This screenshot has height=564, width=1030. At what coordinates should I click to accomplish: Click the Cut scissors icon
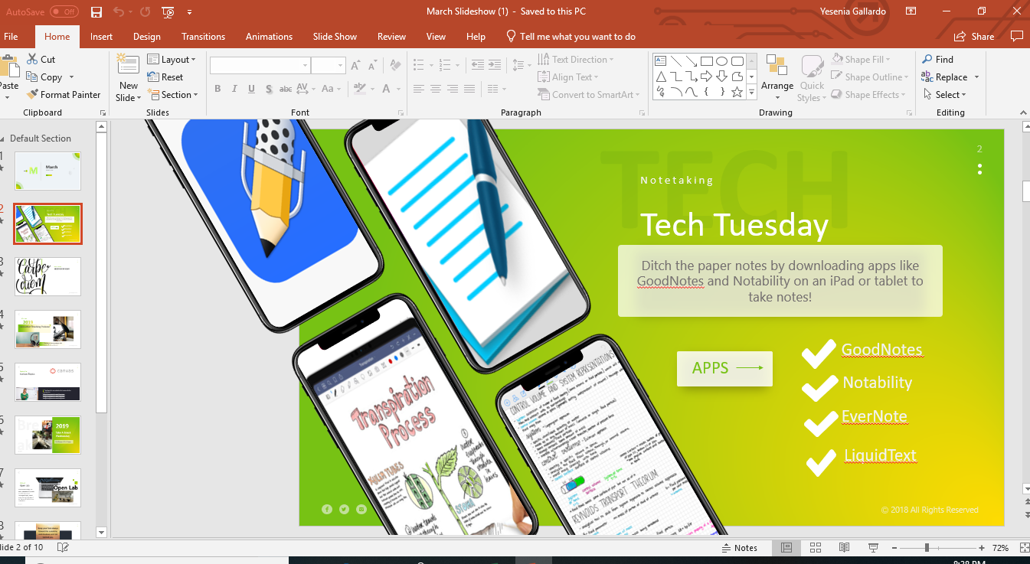[x=32, y=59]
